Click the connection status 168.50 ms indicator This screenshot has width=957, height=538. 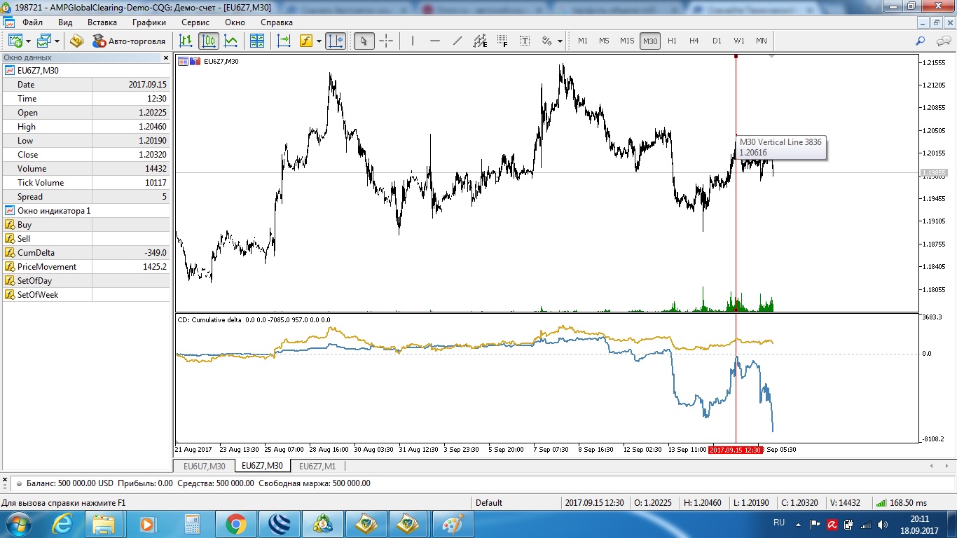(900, 502)
